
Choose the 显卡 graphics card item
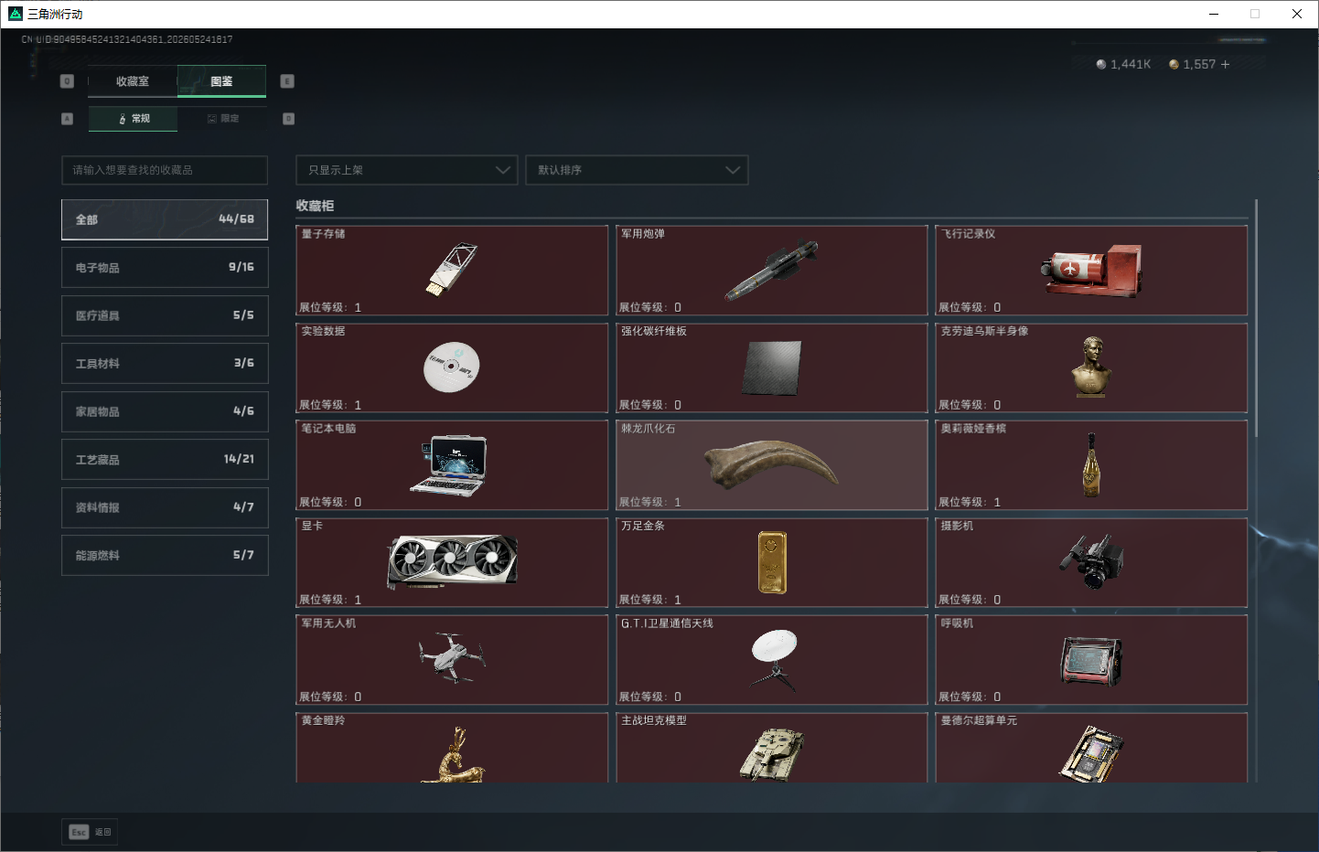(452, 562)
